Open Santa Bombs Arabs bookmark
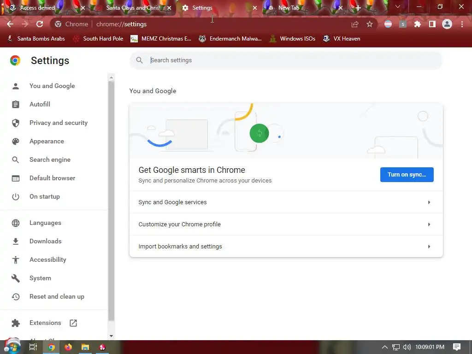 (36, 39)
